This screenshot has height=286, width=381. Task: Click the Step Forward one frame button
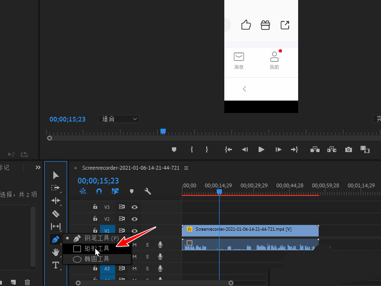(x=278, y=150)
